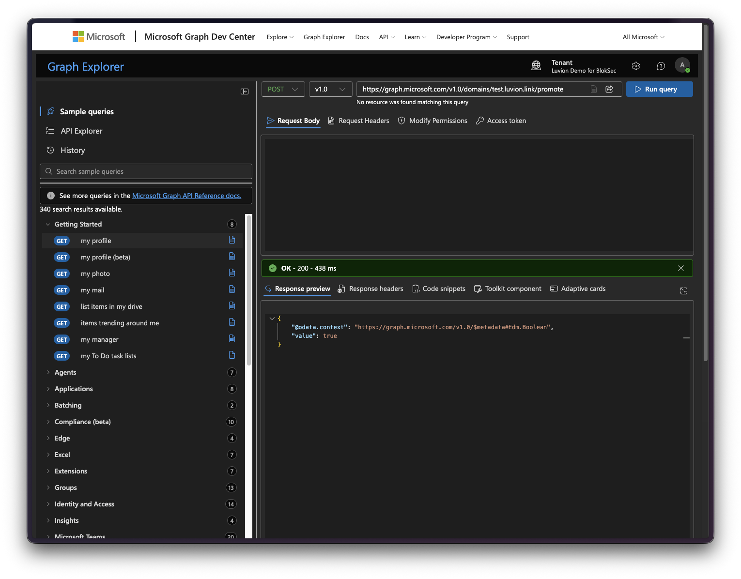Open Microsoft Graph API Reference docs link

(186, 196)
